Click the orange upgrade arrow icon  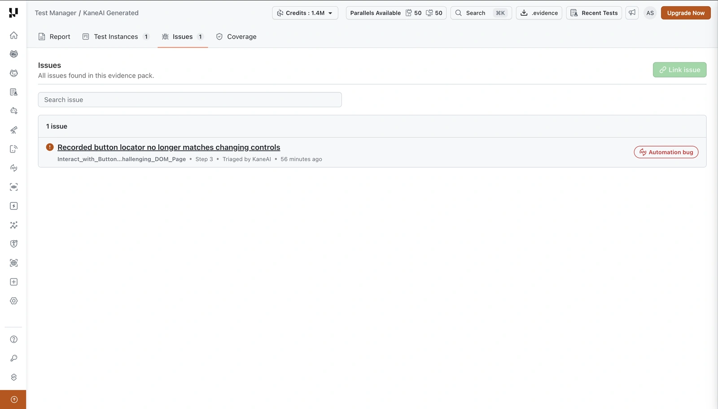point(14,400)
